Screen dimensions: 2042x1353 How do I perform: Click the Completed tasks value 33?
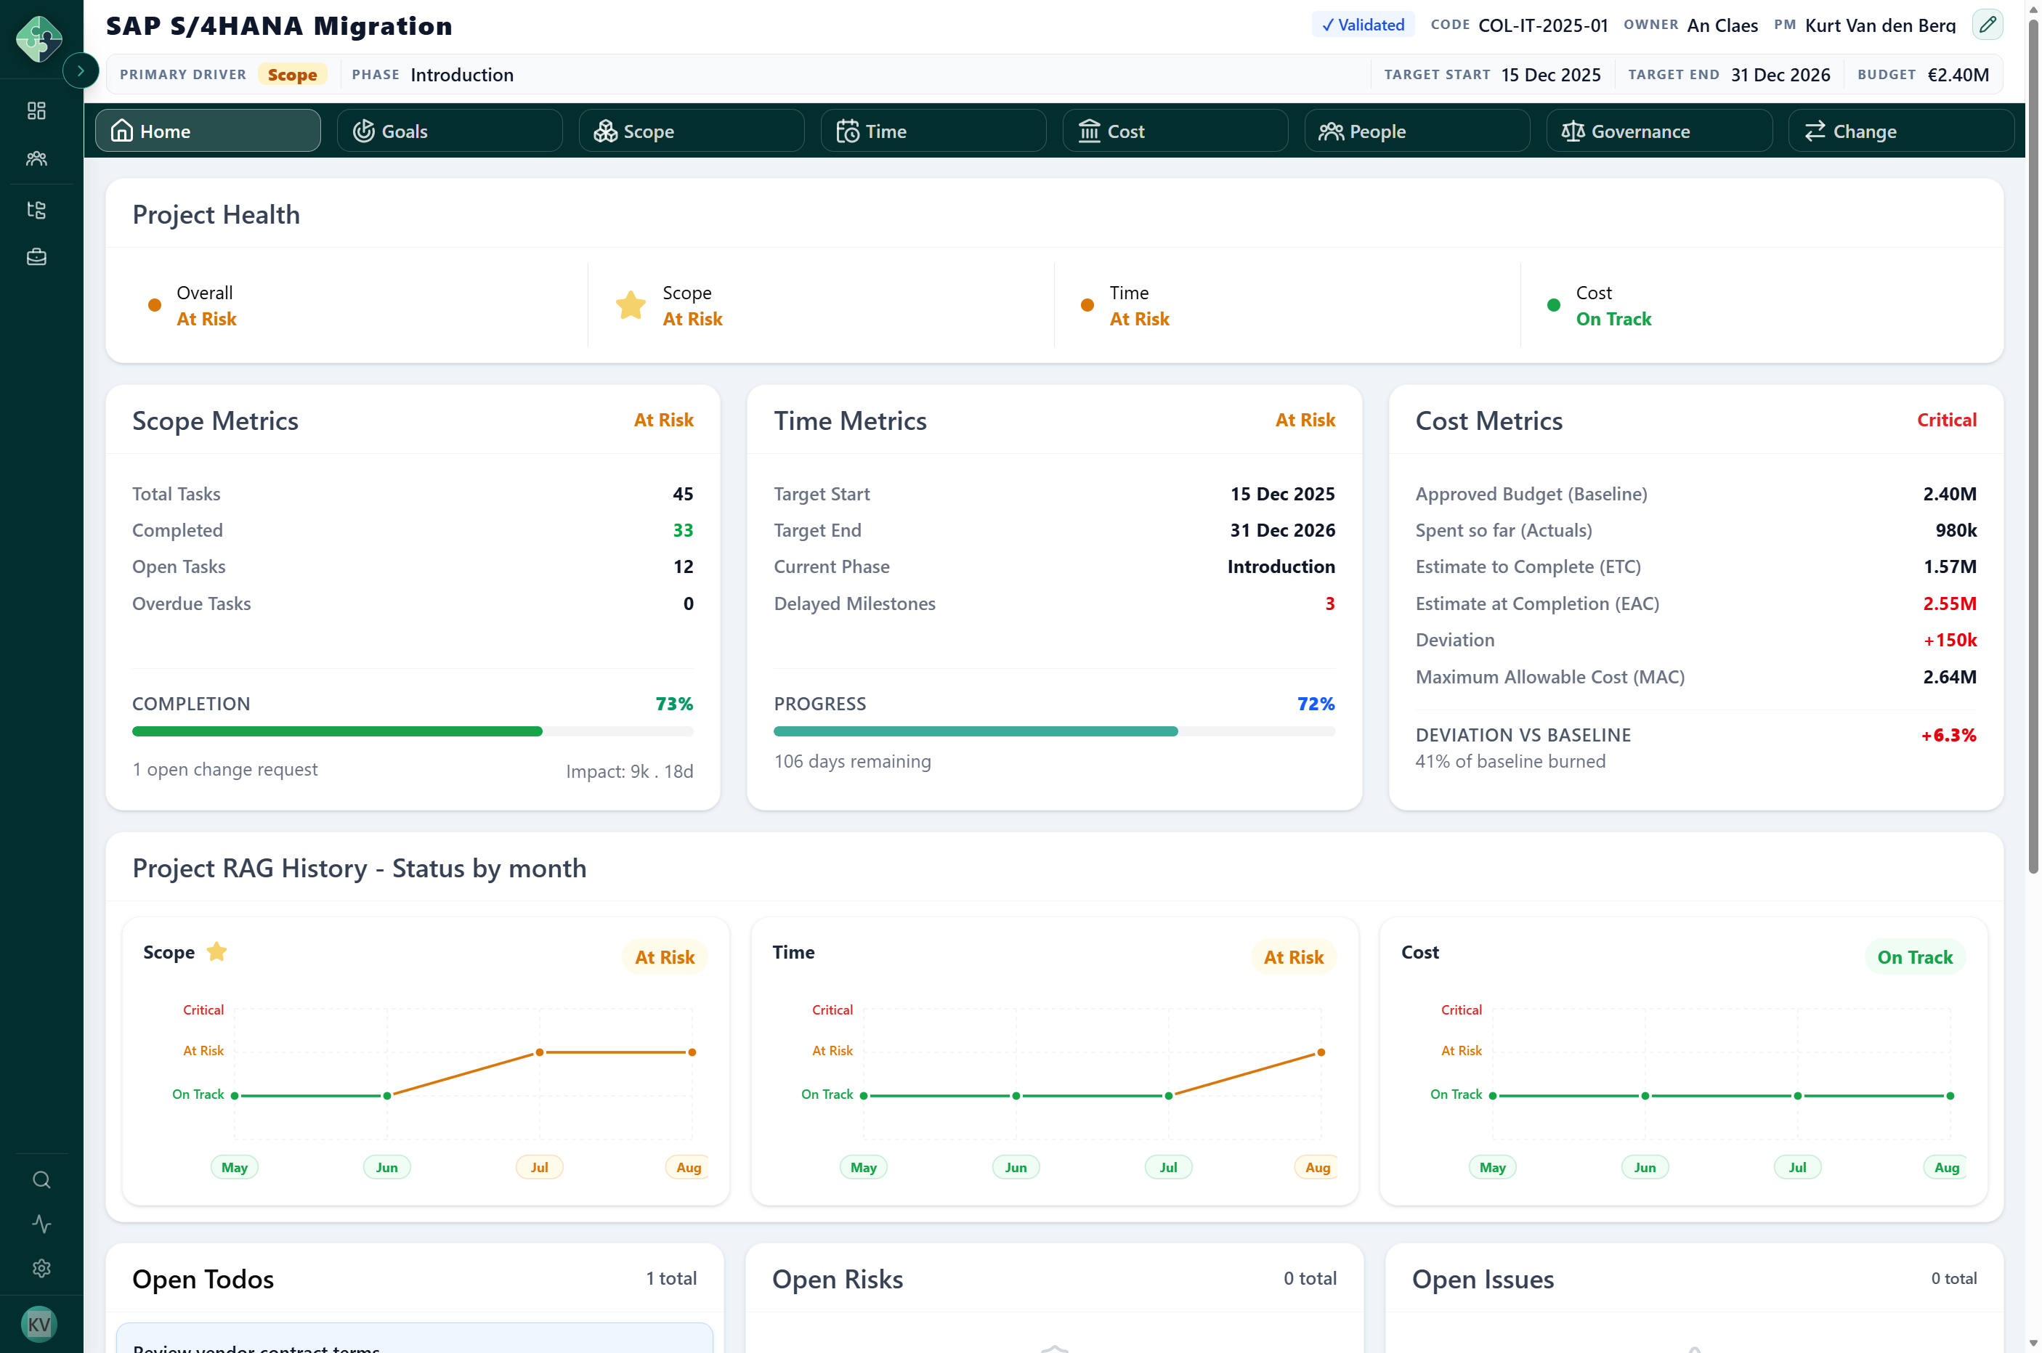click(x=683, y=531)
